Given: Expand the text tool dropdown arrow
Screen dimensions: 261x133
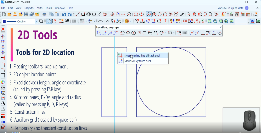Looking at the screenshot, I should 86,21.
